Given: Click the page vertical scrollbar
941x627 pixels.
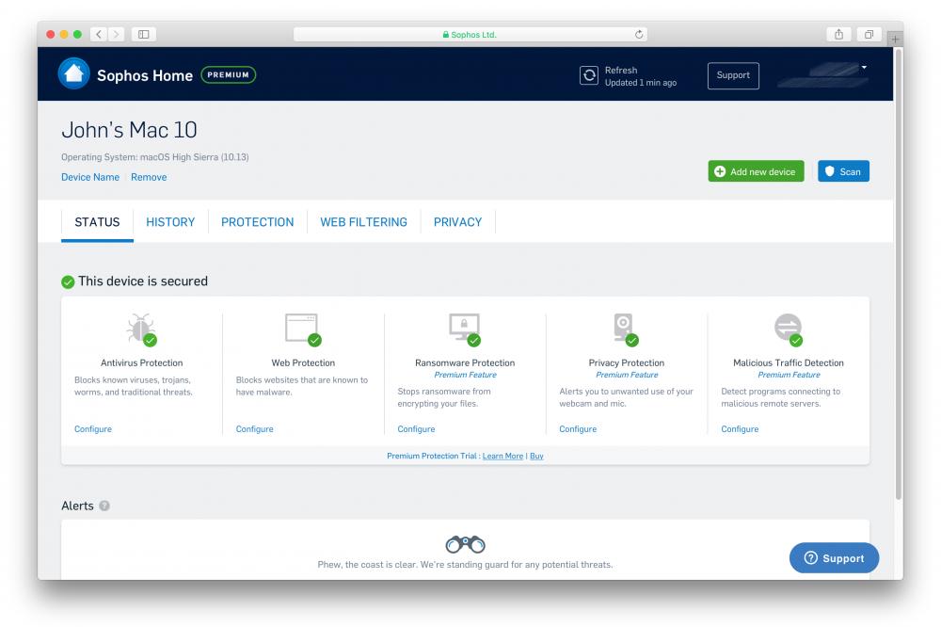Looking at the screenshot, I should [899, 274].
